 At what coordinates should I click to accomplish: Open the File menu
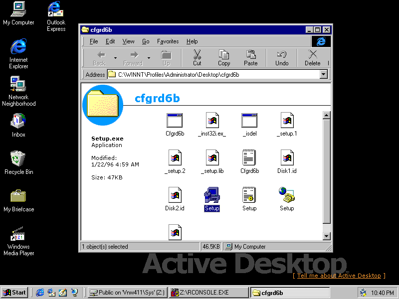click(94, 41)
